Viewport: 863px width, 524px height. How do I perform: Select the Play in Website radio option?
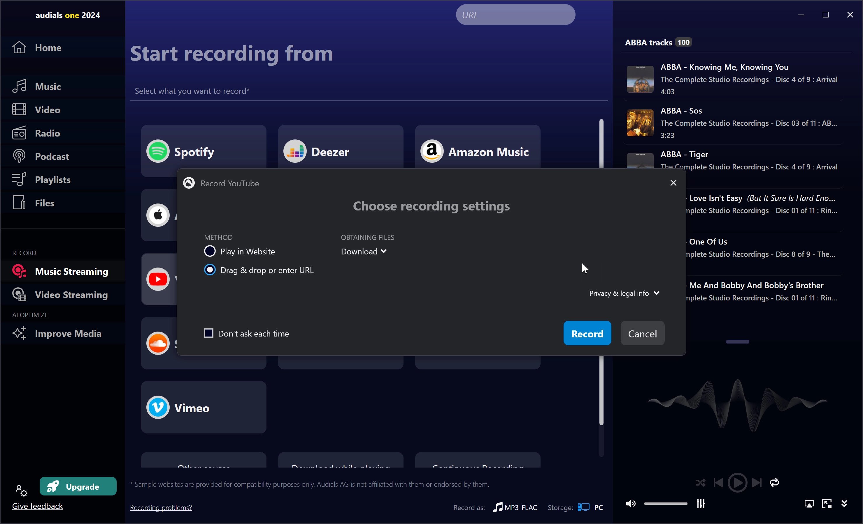210,251
